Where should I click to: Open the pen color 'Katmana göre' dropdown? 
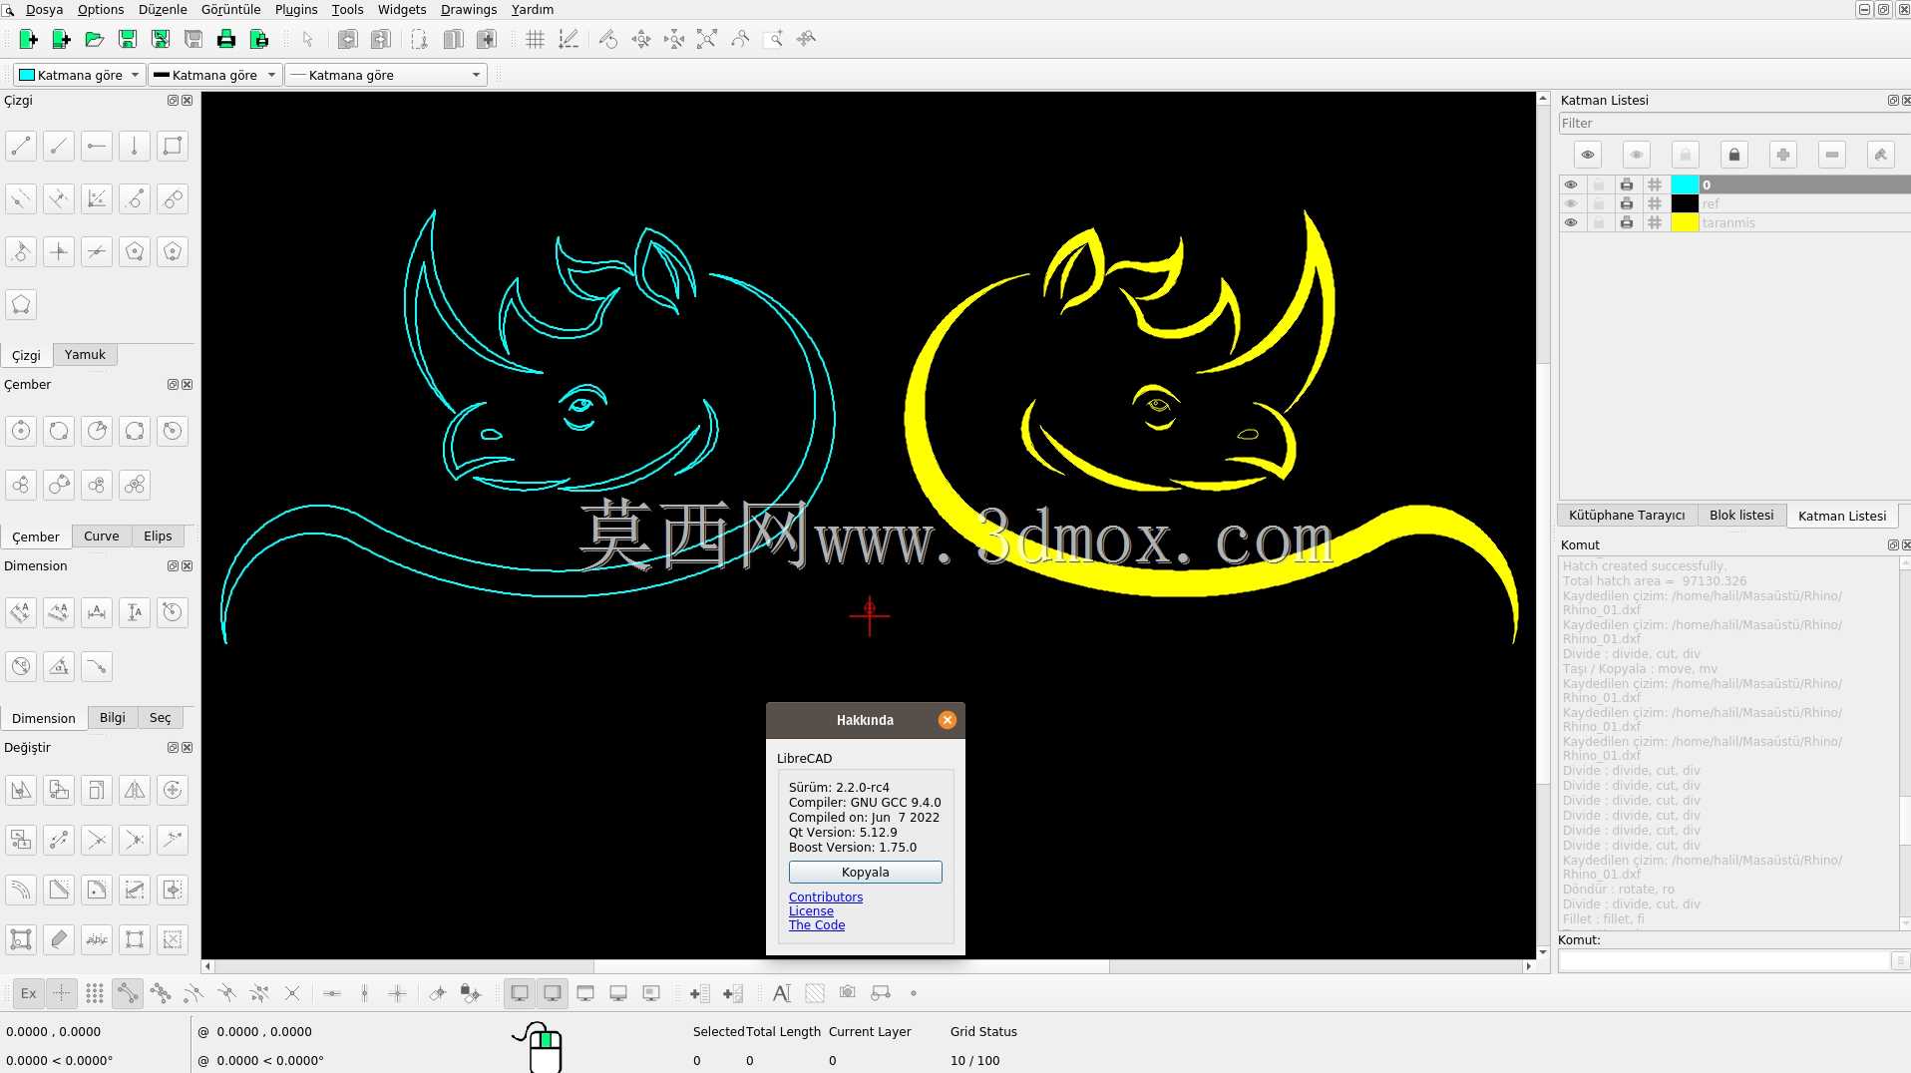click(79, 75)
